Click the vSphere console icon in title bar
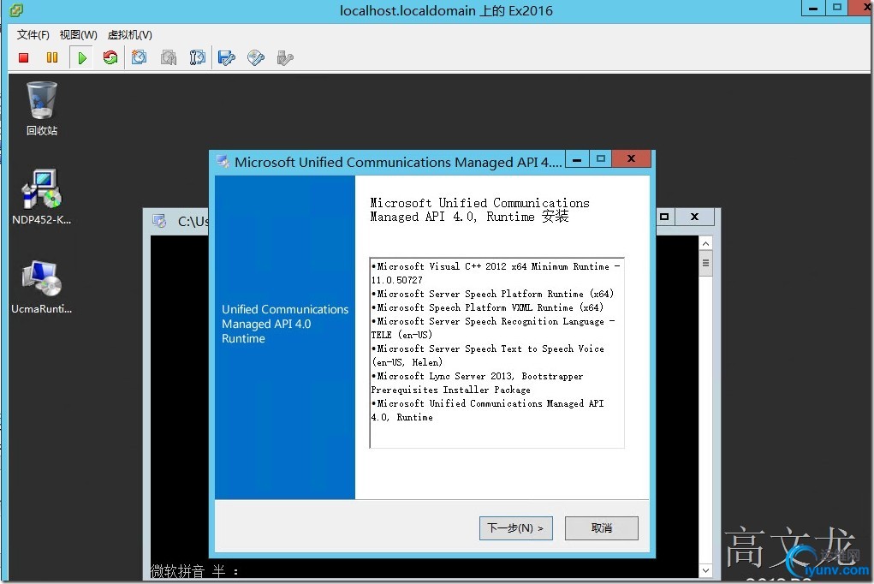 15,10
